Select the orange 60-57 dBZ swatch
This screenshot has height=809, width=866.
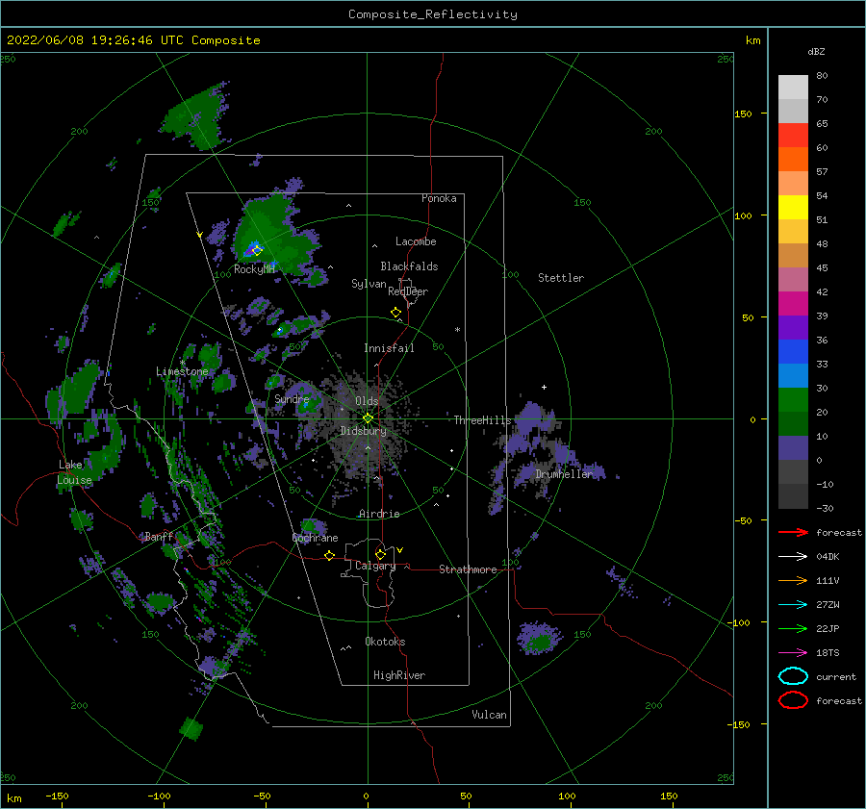coord(793,160)
